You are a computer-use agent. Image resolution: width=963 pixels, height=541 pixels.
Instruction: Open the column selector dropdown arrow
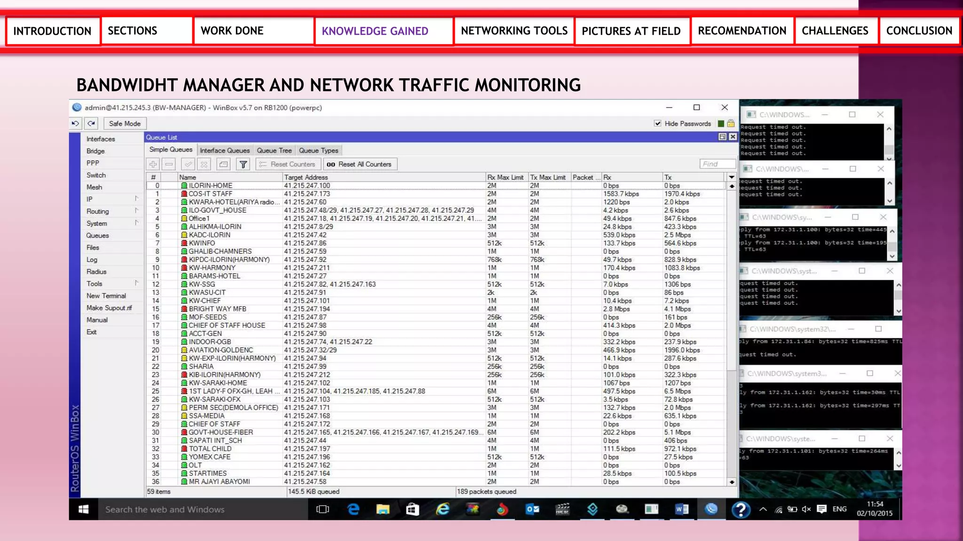[x=731, y=177]
